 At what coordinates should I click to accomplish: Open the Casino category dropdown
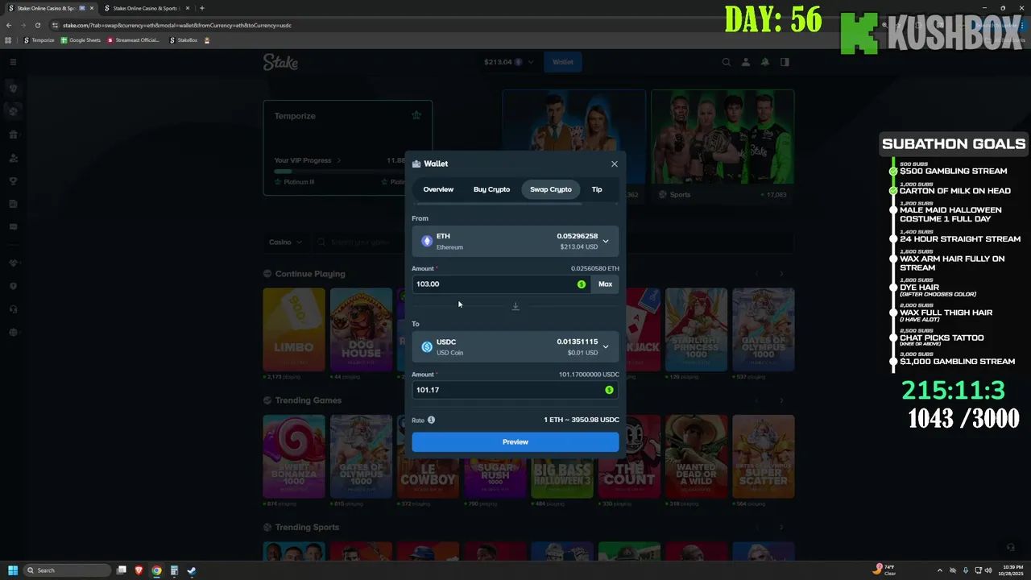pyautogui.click(x=286, y=242)
